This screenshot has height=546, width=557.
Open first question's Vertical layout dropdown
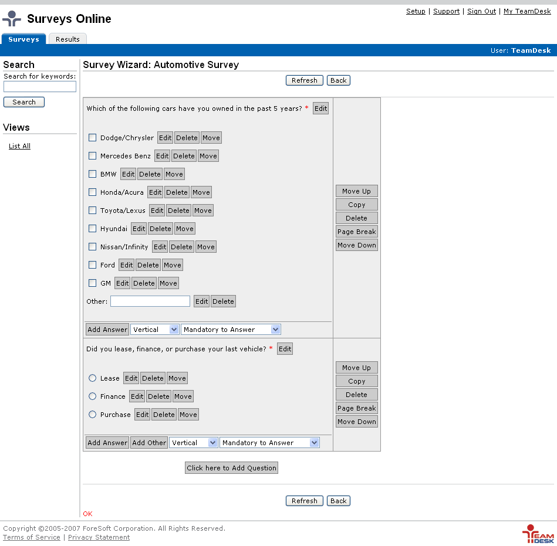coord(154,330)
